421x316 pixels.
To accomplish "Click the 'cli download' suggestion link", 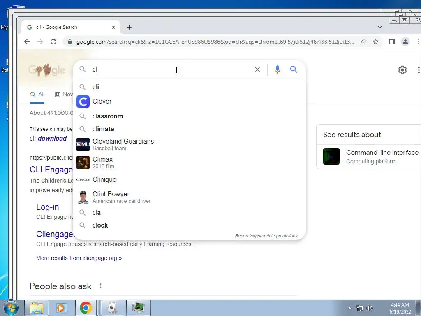I will (x=48, y=138).
